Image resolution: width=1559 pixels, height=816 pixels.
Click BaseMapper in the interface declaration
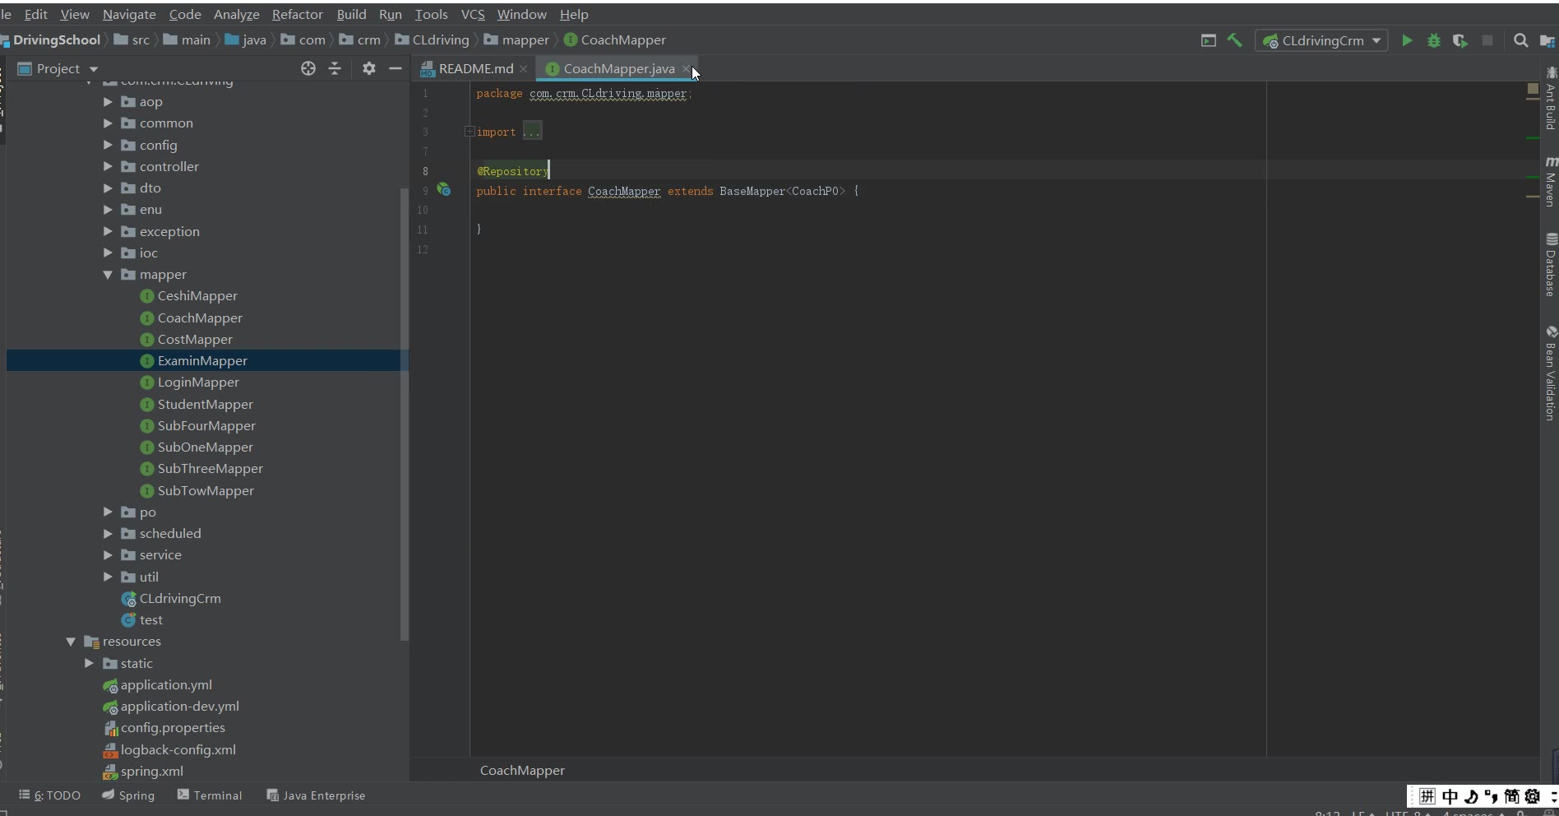(x=752, y=191)
